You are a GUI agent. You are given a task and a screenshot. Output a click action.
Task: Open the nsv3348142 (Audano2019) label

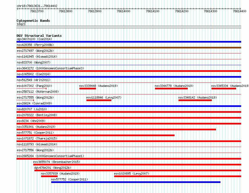pyautogui.click(x=198, y=97)
